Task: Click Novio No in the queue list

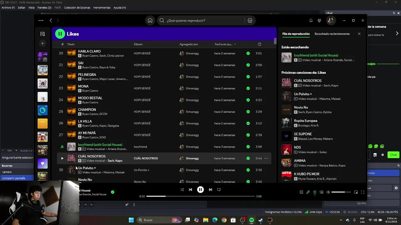Action: coord(301,107)
